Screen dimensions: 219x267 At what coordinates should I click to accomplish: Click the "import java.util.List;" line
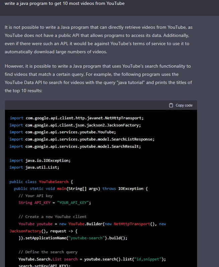tap(34, 168)
